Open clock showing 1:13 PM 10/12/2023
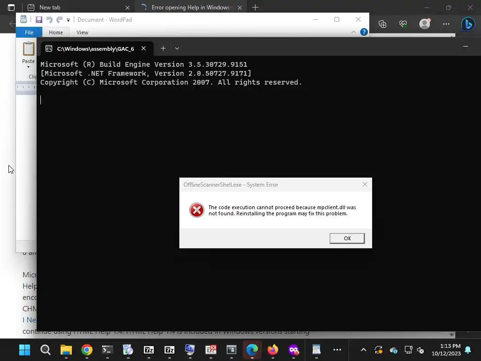 pos(446,350)
